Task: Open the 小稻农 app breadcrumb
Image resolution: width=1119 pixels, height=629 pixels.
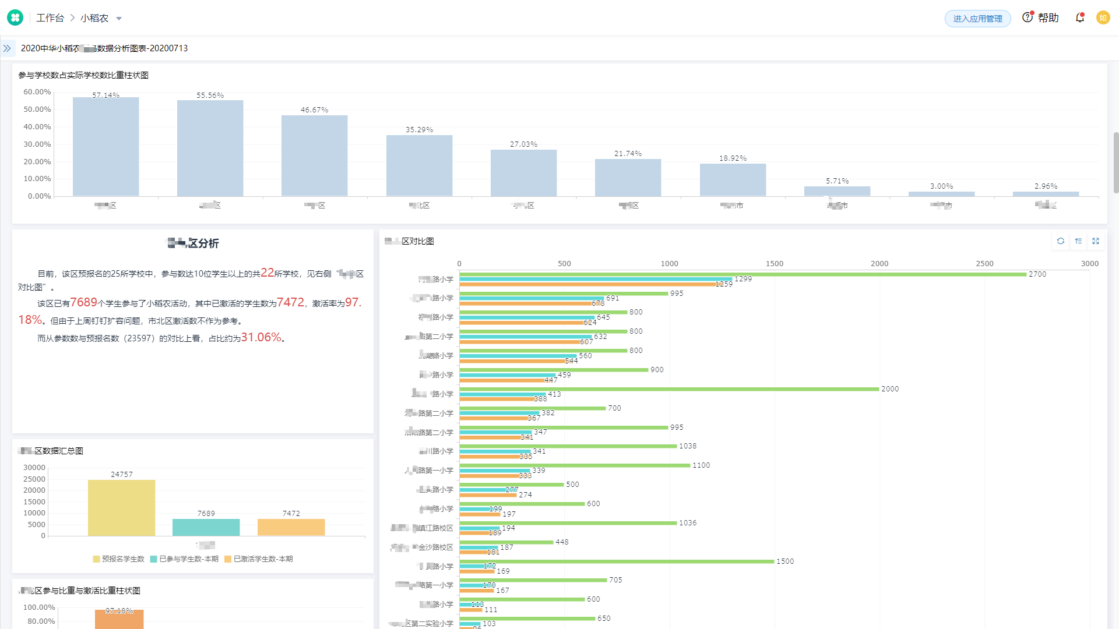Action: 94,18
